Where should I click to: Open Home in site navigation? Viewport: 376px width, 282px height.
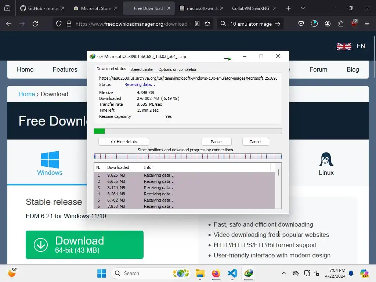[x=25, y=69]
